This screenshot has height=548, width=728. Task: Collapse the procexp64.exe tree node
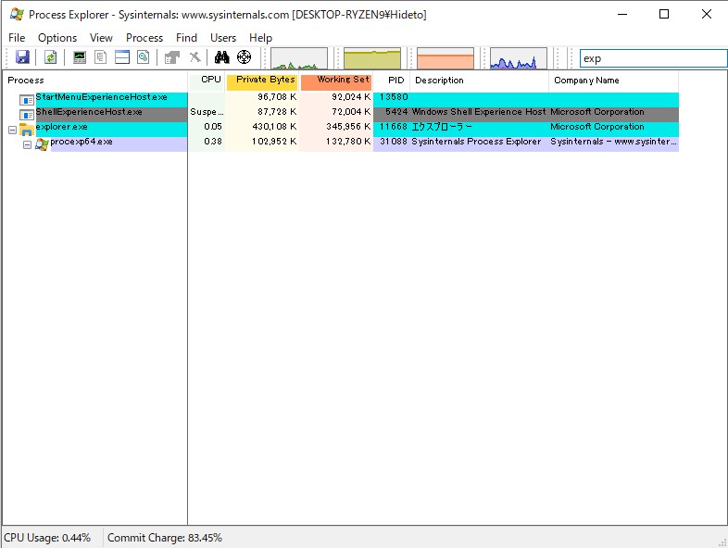pos(28,144)
